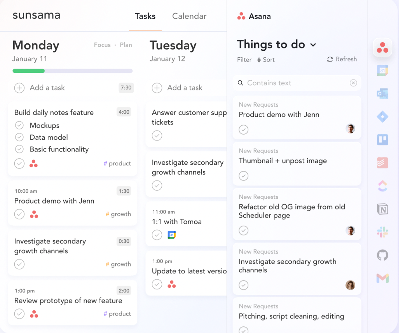Refresh the Asana task list

click(x=342, y=59)
